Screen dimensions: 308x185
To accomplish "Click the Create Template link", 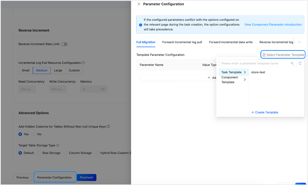I will [x=265, y=112].
